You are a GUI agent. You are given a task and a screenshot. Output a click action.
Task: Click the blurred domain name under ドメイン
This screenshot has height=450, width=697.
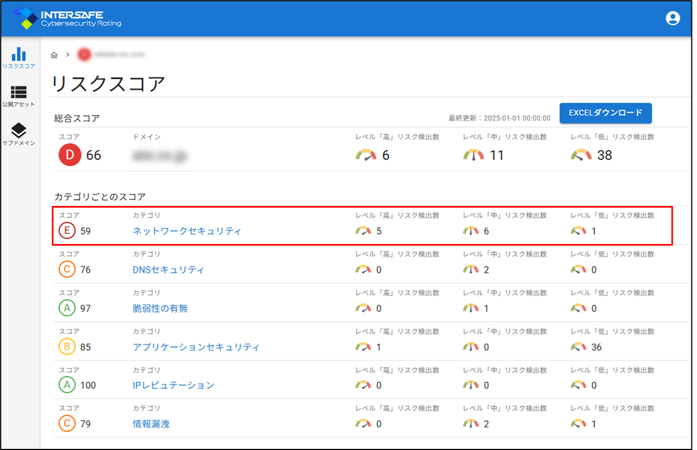coord(160,156)
